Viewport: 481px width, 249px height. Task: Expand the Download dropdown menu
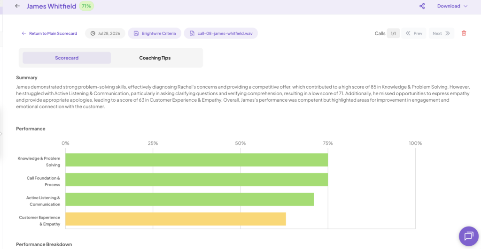point(452,6)
